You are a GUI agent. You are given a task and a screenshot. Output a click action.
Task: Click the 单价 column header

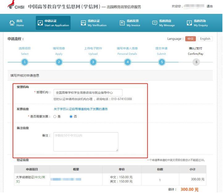(x=122, y=169)
